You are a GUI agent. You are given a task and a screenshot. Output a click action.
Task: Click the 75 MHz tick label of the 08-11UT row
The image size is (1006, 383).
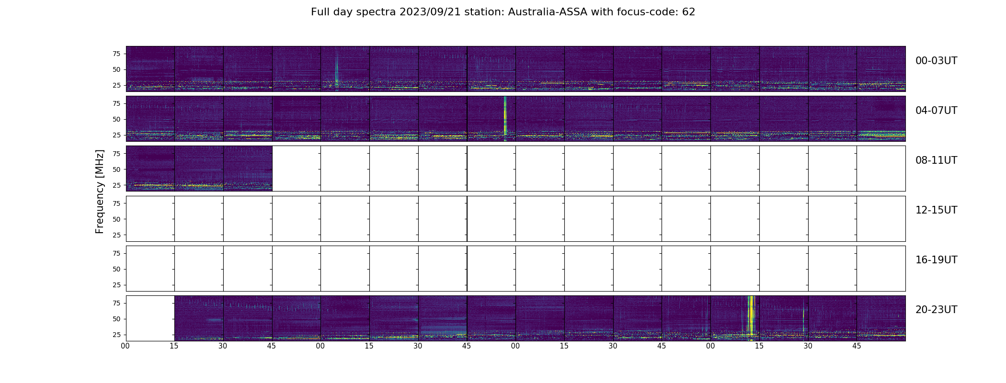click(x=116, y=153)
